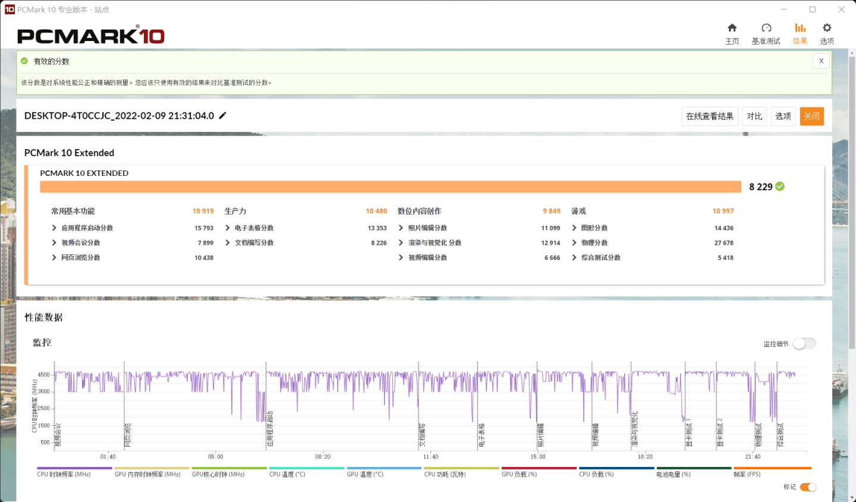Dismiss the valid score banner with X
This screenshot has width=856, height=502.
(821, 61)
